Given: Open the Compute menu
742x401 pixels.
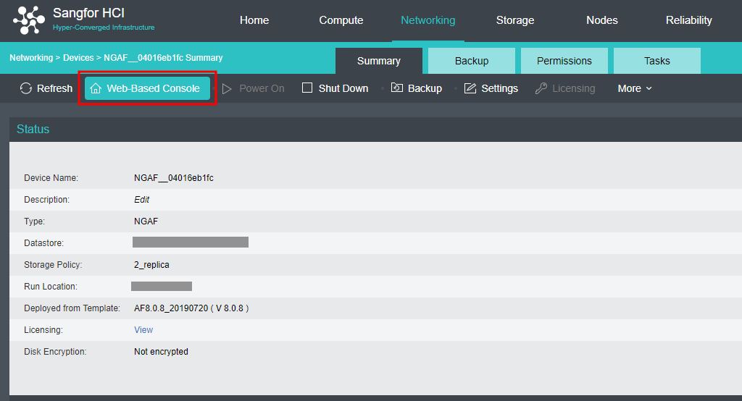Looking at the screenshot, I should (341, 20).
